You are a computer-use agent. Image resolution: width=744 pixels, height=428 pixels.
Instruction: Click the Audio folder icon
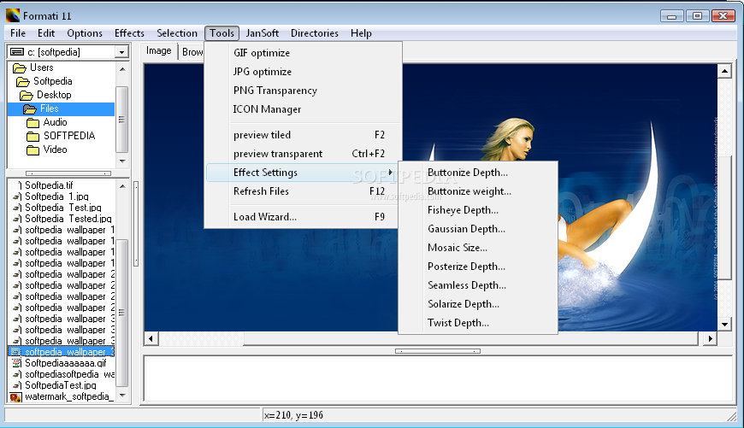click(x=32, y=123)
